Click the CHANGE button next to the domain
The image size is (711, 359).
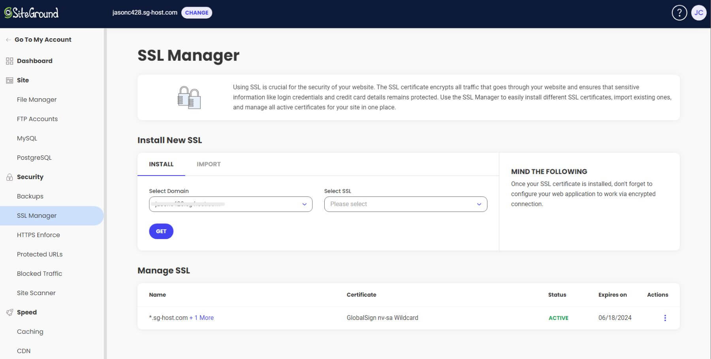[197, 12]
